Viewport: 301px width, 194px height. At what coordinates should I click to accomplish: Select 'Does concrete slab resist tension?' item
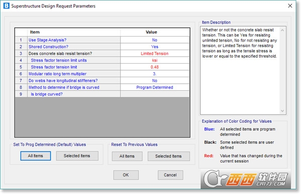point(74,54)
